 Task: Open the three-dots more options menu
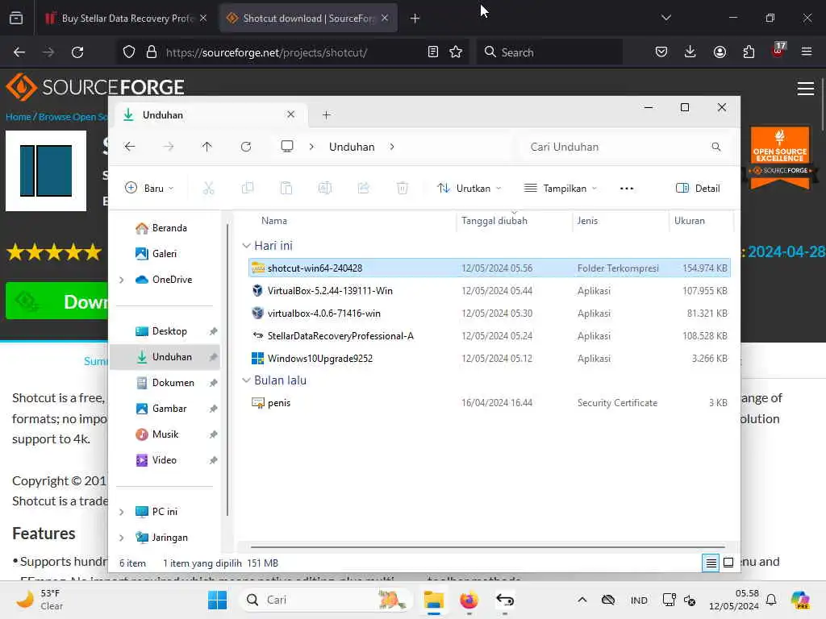(x=626, y=189)
